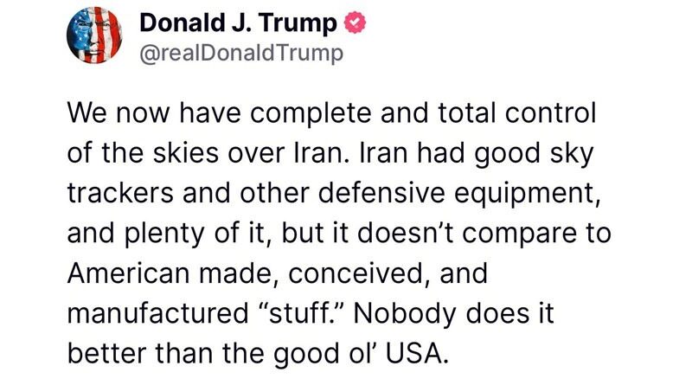Viewport: 692px width, 385px height.
Task: Click the word "American" in the post
Action: [x=128, y=273]
